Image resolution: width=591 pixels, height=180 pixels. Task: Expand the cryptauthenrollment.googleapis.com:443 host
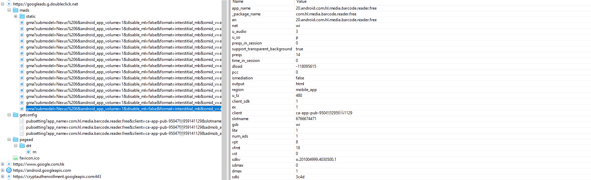tap(2, 177)
